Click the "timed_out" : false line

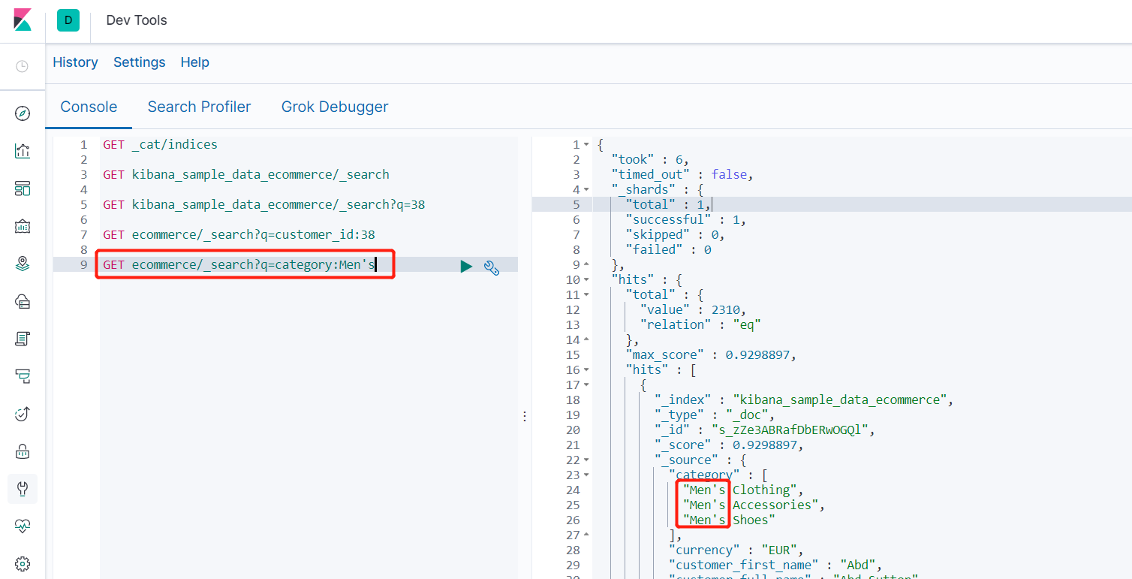[x=682, y=174]
